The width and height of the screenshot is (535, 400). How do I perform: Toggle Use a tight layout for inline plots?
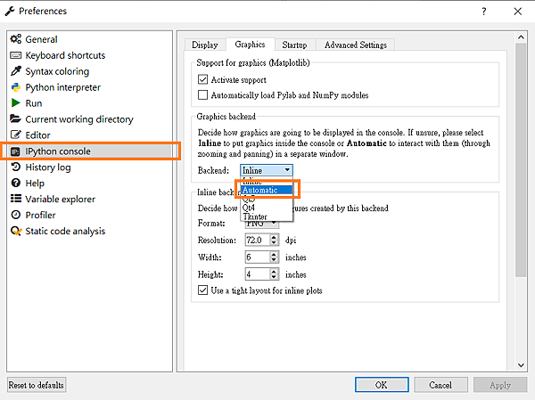click(202, 290)
